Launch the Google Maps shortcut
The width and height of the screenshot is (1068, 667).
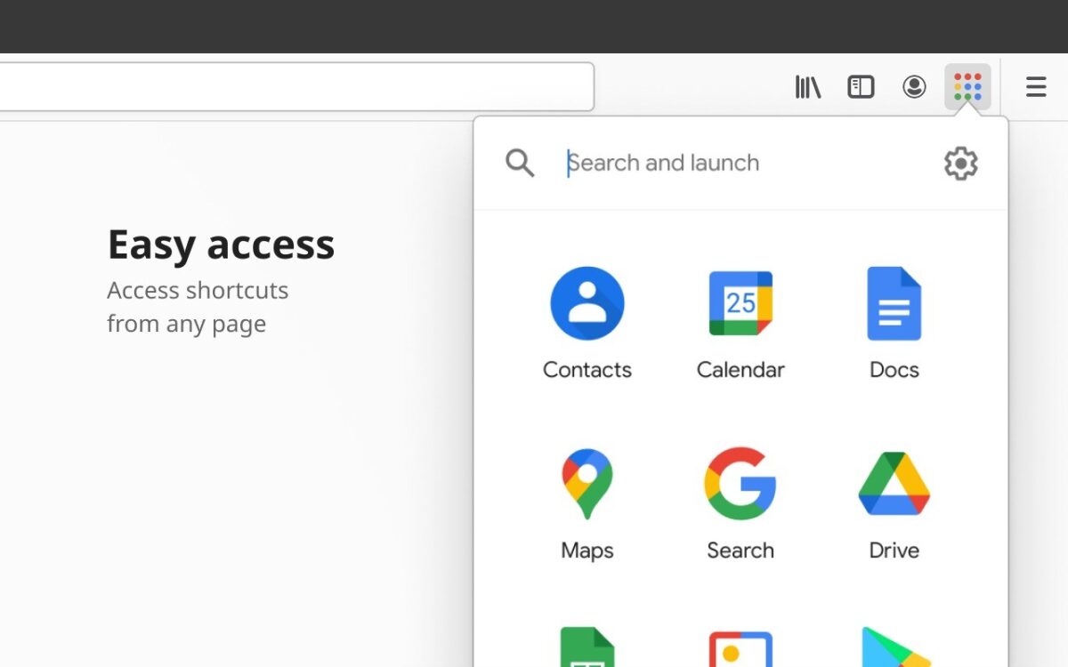tap(587, 484)
